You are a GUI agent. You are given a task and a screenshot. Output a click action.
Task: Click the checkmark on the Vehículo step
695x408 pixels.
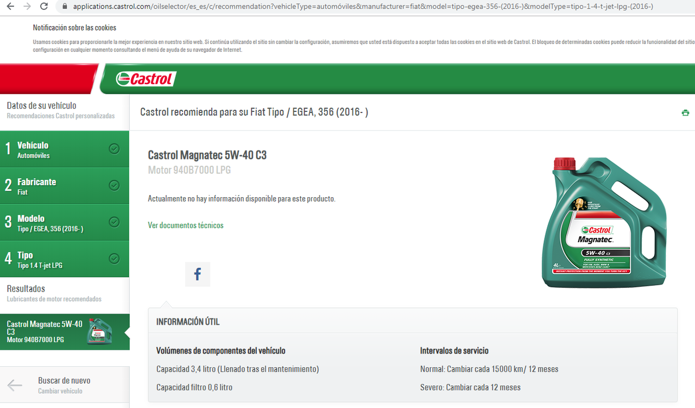[x=114, y=148]
